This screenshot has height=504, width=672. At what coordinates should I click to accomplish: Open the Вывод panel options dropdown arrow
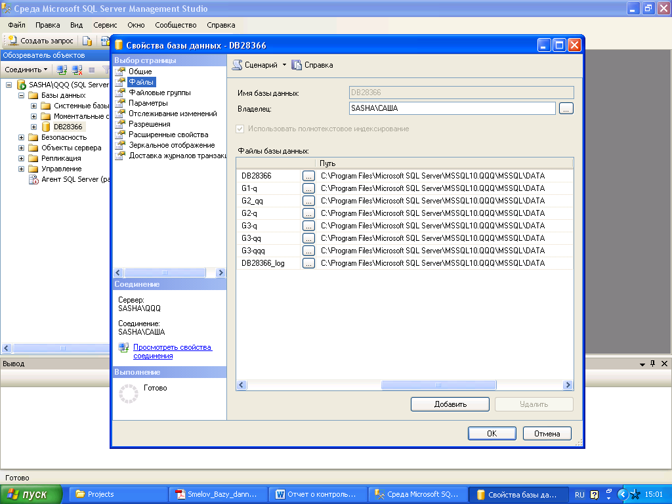pyautogui.click(x=642, y=364)
